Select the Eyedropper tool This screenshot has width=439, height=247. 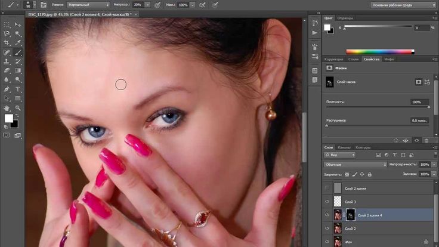(x=18, y=43)
